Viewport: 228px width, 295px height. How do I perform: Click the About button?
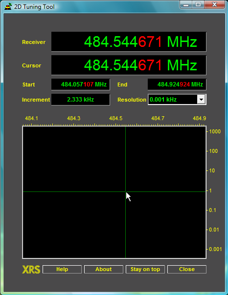(104, 269)
